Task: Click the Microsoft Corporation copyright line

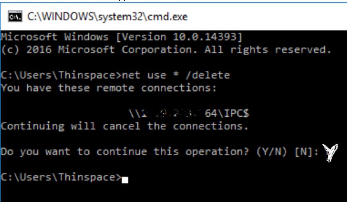Action: (166, 50)
